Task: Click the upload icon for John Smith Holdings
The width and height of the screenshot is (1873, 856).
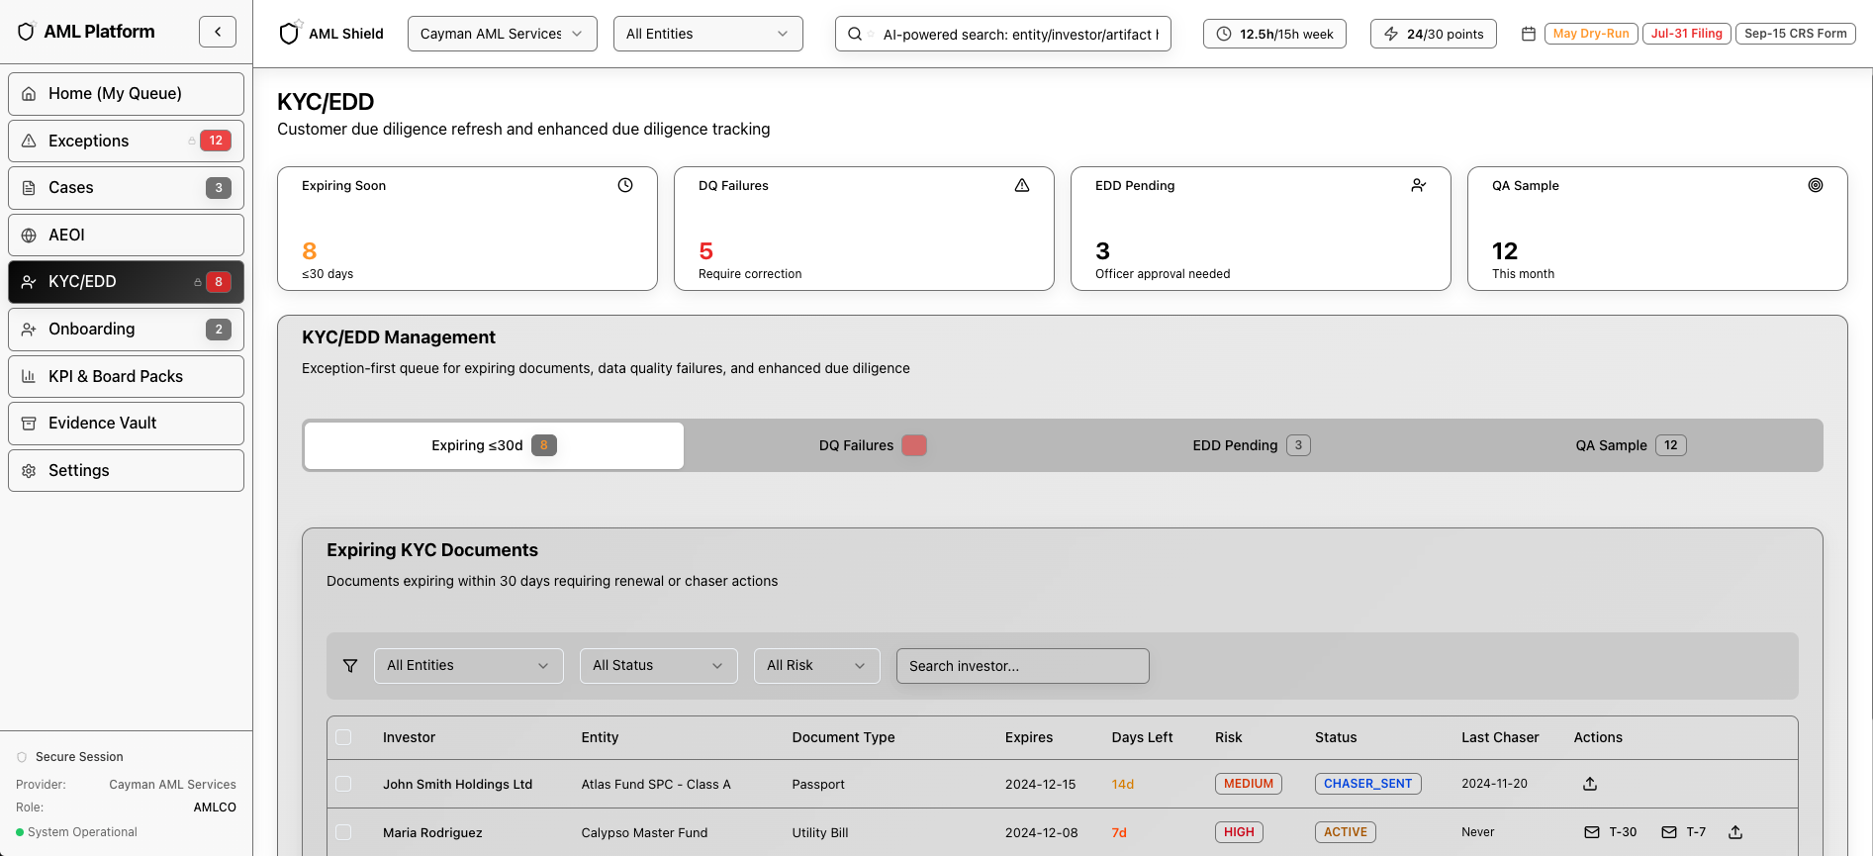Action: pos(1590,784)
